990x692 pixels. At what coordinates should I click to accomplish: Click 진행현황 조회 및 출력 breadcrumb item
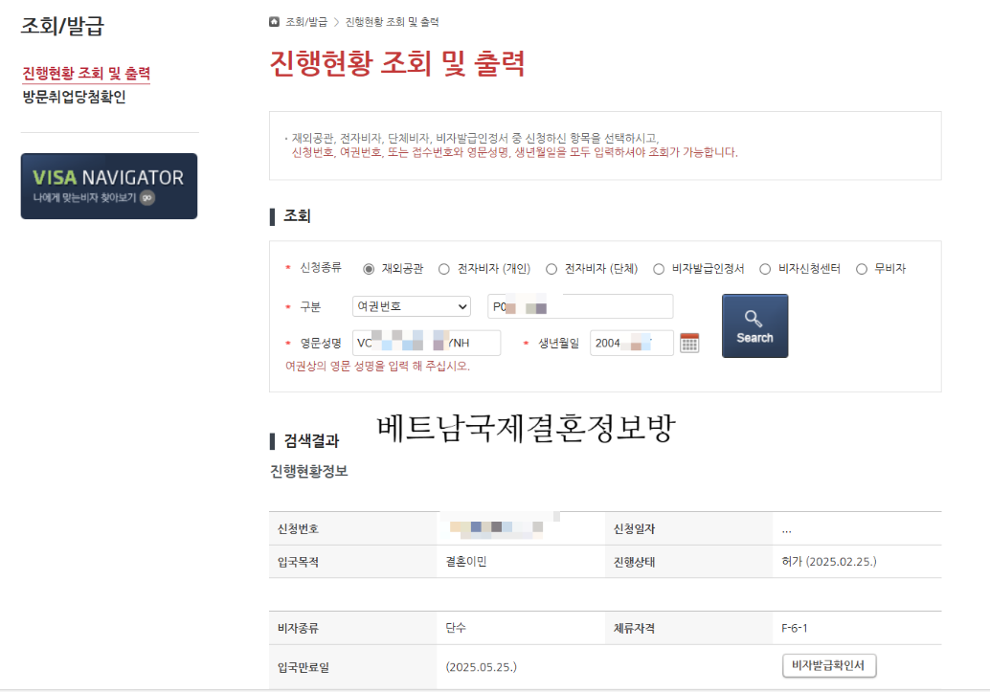(x=393, y=22)
